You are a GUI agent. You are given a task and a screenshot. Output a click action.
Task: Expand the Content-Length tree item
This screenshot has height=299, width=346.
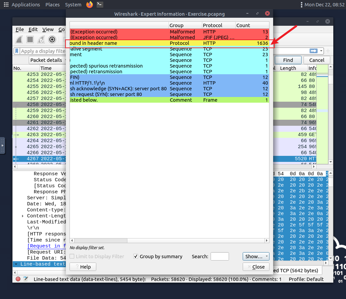(22, 216)
